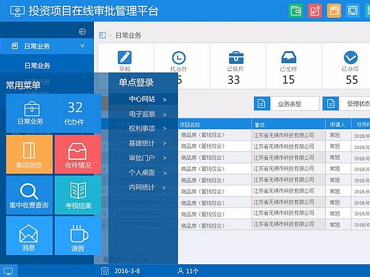Click the green wallet icon in header

point(296,11)
